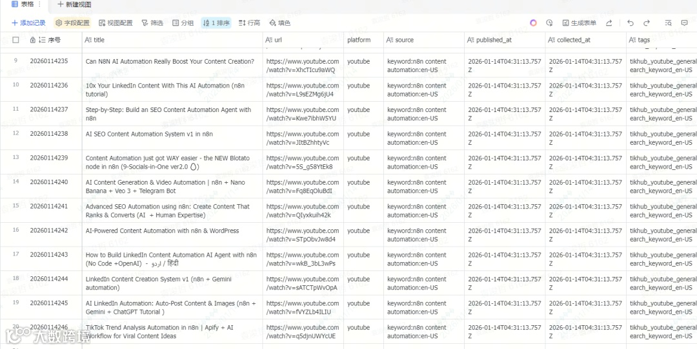This screenshot has height=349, width=697.
Task: Redo the last action
Action: point(647,23)
